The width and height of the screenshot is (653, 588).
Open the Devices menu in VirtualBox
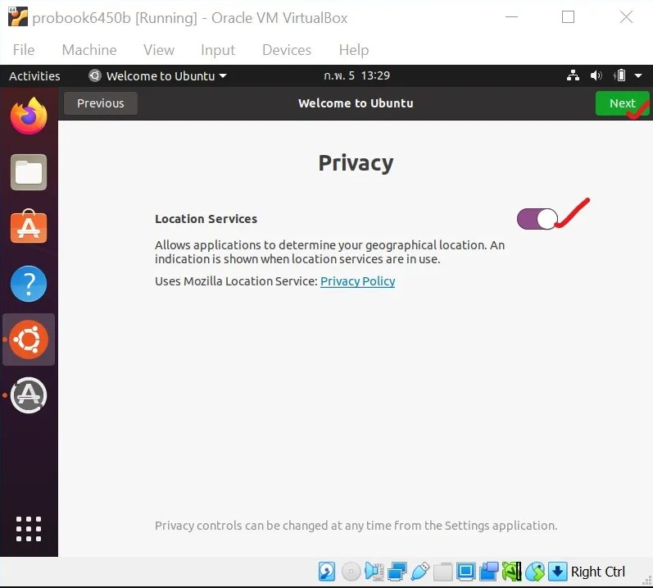288,50
